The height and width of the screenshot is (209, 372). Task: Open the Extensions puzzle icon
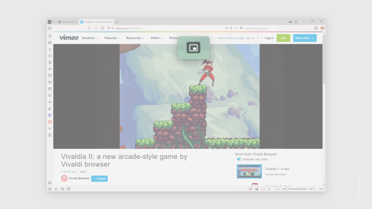coord(316,28)
